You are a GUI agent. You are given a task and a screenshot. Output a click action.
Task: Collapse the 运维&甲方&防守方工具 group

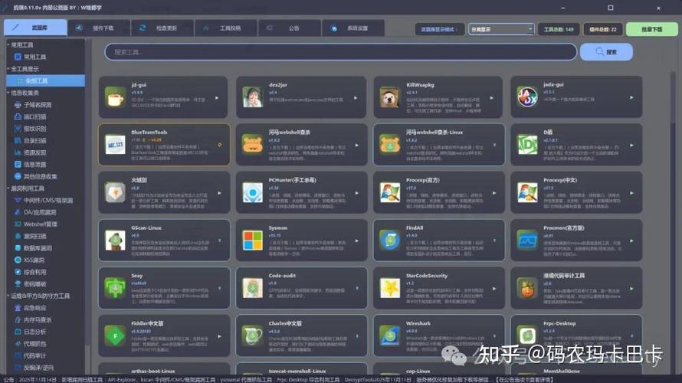tap(8, 296)
